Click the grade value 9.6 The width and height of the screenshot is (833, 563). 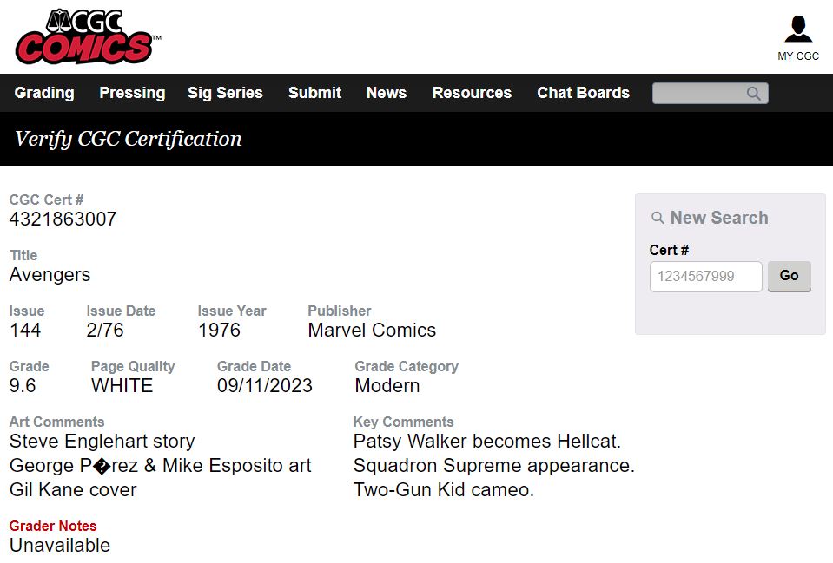[x=23, y=386]
